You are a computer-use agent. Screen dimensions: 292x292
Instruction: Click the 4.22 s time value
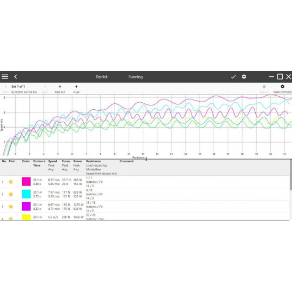tap(37, 209)
